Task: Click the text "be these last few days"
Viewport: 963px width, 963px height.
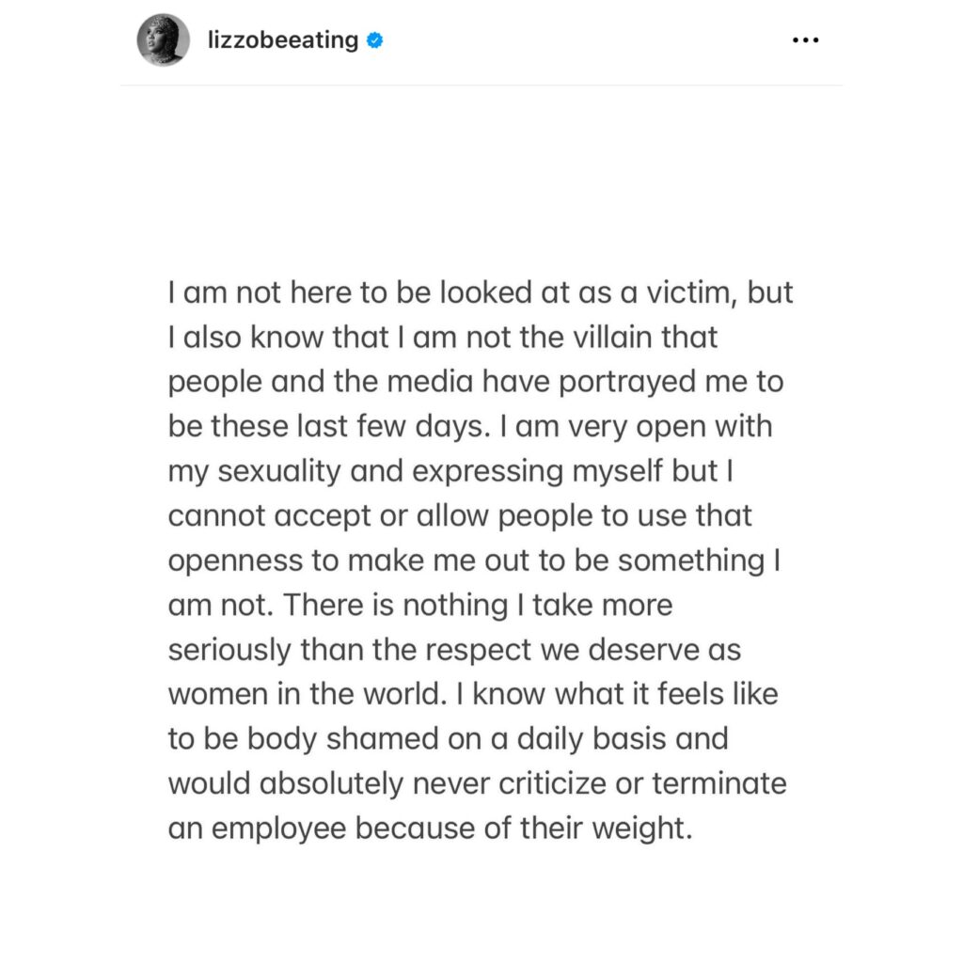Action: pos(329,427)
